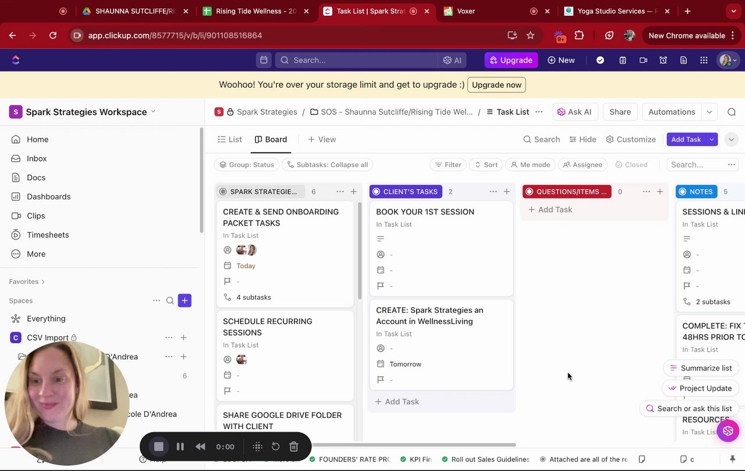Click Summarize list suggestion
745x471 pixels.
pyautogui.click(x=701, y=368)
